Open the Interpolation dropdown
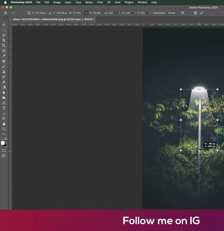Screen dimensions: 224x231 click(x=173, y=13)
